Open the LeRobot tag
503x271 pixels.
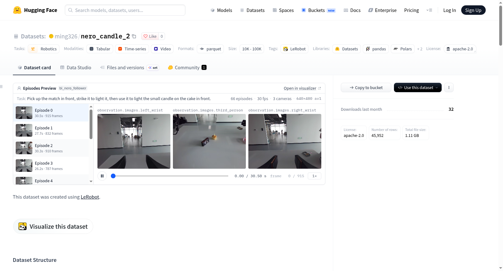[294, 49]
